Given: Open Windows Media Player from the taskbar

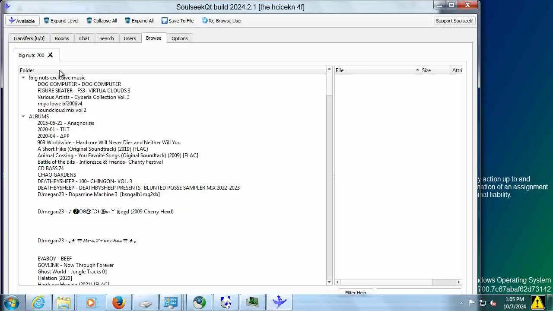Looking at the screenshot, I should 90,302.
